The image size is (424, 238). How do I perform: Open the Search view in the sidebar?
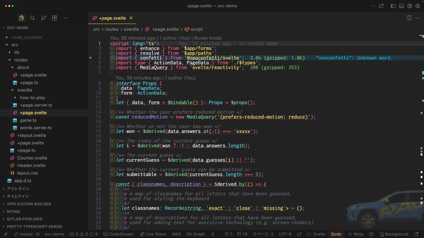pos(32,18)
